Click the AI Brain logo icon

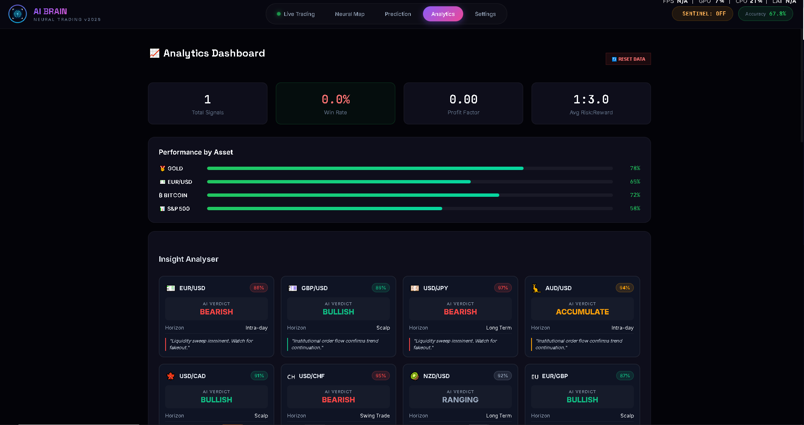click(x=18, y=14)
